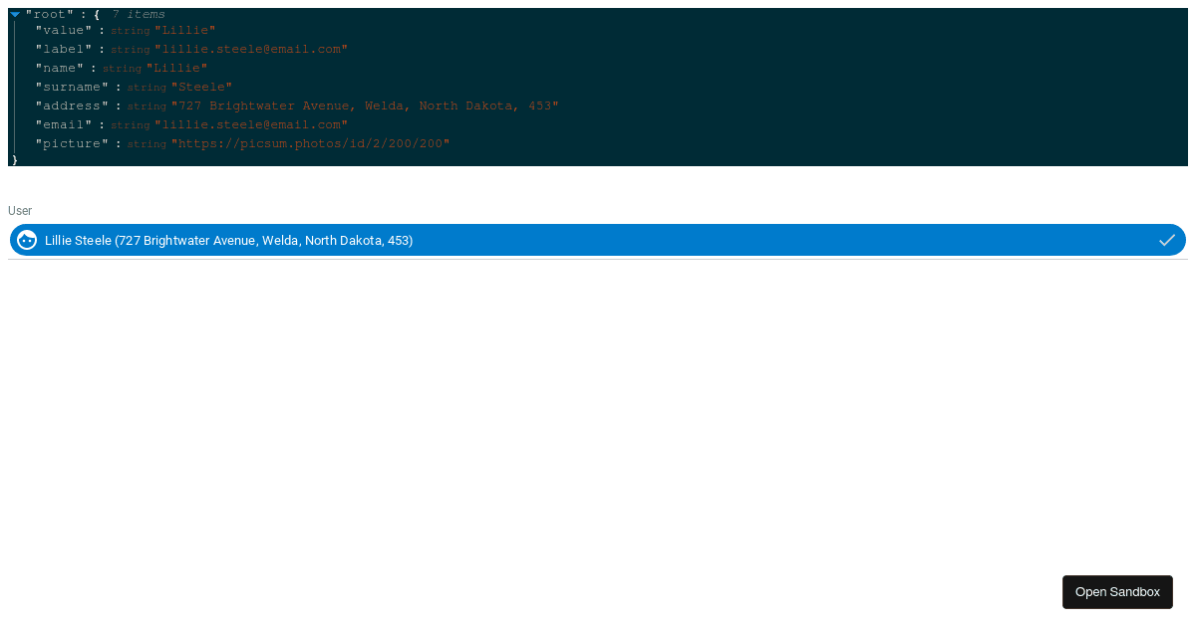Viewport: 1196px width, 627px height.
Task: Select the "label" key in the JSON tree
Action: point(63,49)
